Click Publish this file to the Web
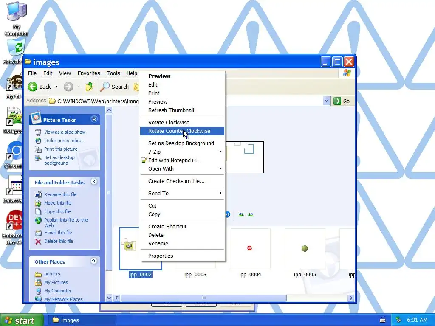The image size is (435, 326). coord(66,222)
